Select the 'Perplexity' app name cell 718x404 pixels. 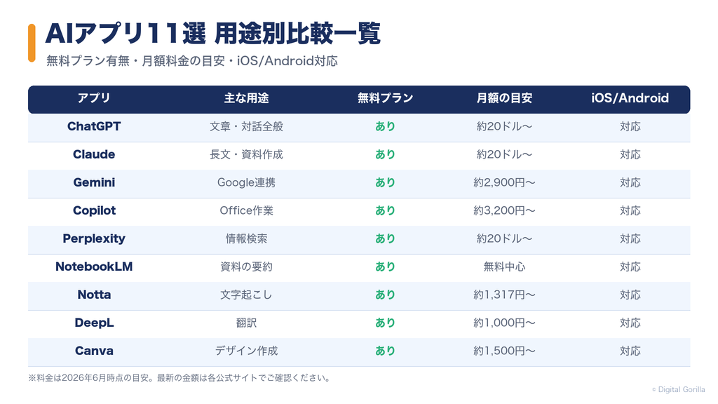94,238
